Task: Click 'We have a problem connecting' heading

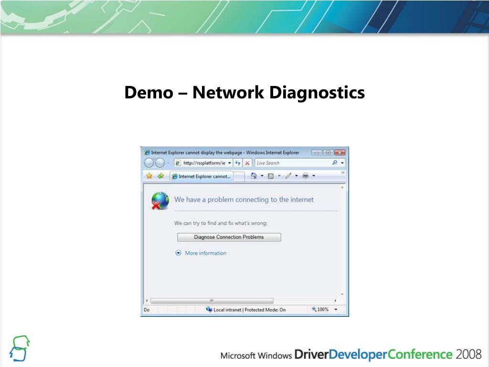Action: (x=244, y=200)
